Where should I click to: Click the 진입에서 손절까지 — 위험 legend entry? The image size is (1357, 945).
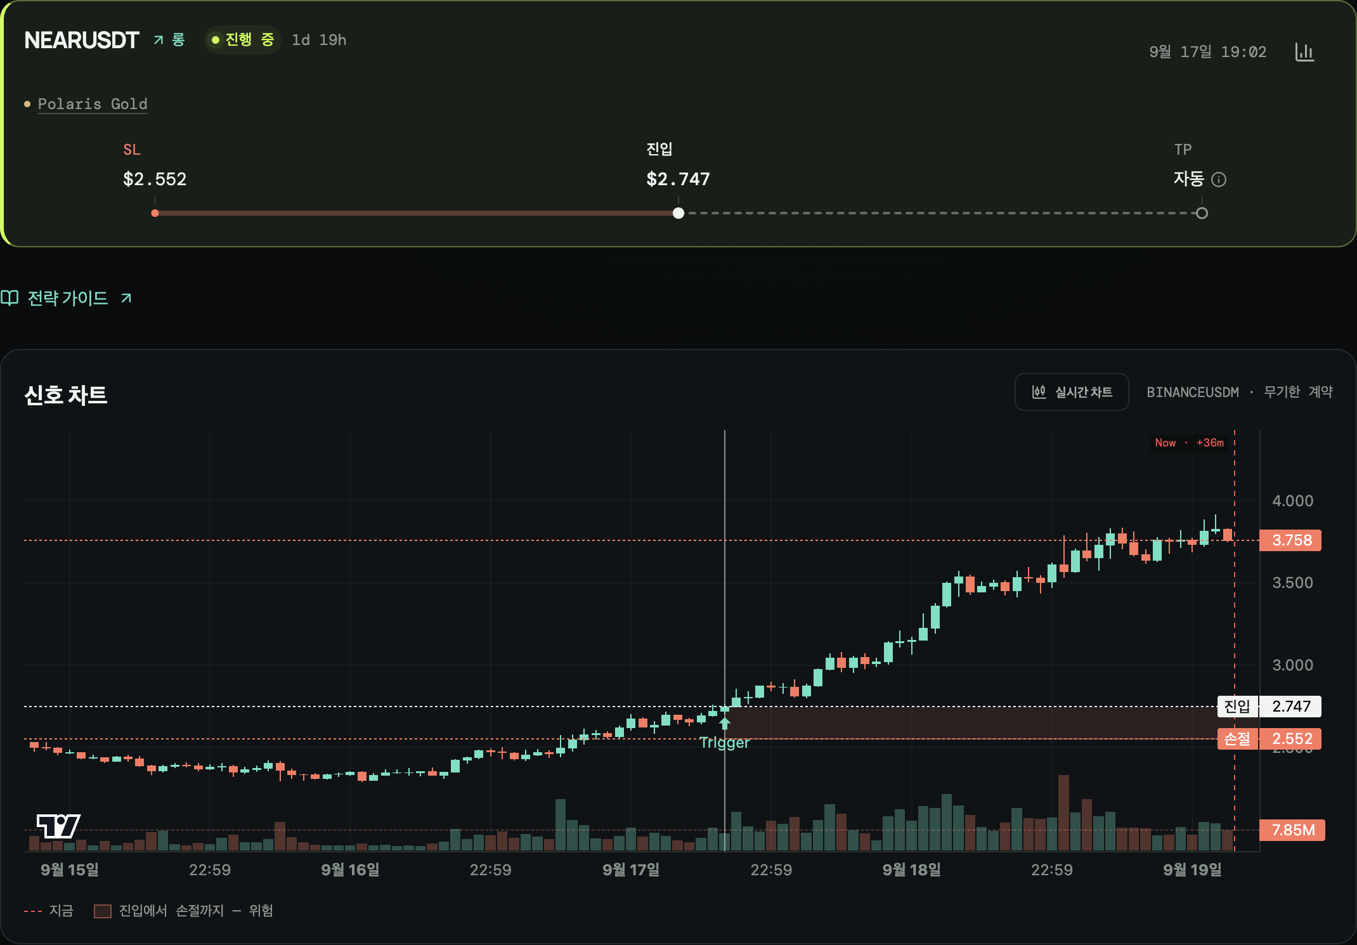tap(183, 911)
